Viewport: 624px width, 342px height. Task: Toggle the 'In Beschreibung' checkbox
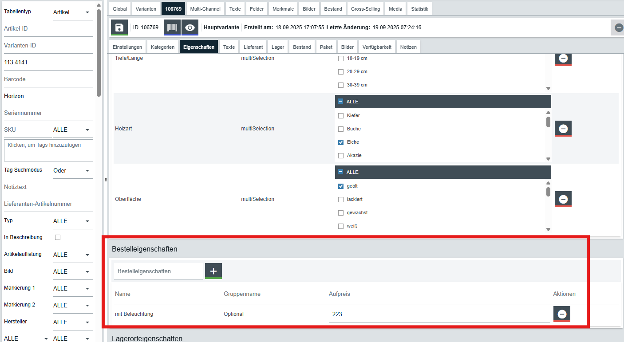(58, 237)
